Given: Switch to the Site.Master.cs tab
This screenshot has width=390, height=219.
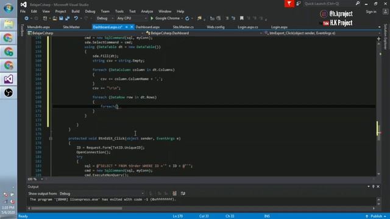Looking at the screenshot, I should point(183,27).
